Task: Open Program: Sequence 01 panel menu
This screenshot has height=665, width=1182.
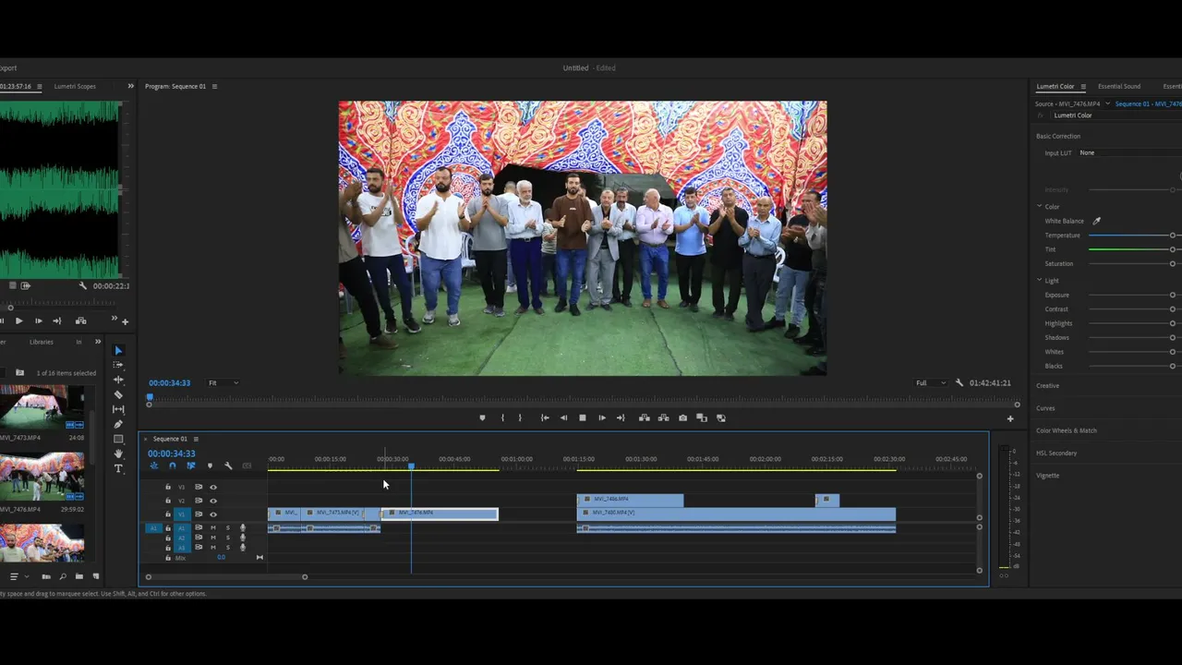Action: pyautogui.click(x=214, y=87)
